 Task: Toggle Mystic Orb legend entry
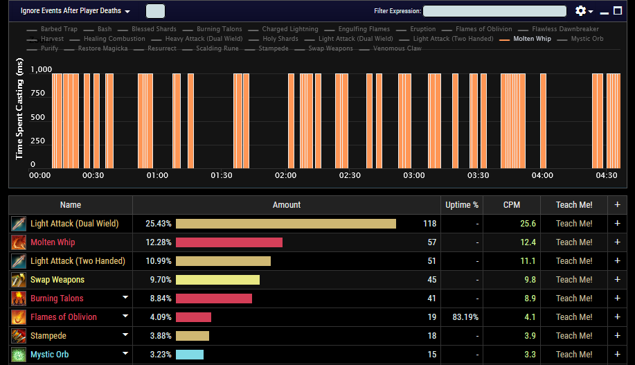pyautogui.click(x=580, y=39)
